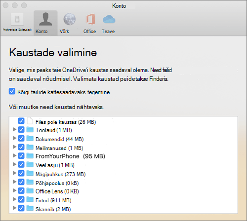247x221 pixels.
Task: Click the Põhjapoolus folder icon
Action: (30, 182)
